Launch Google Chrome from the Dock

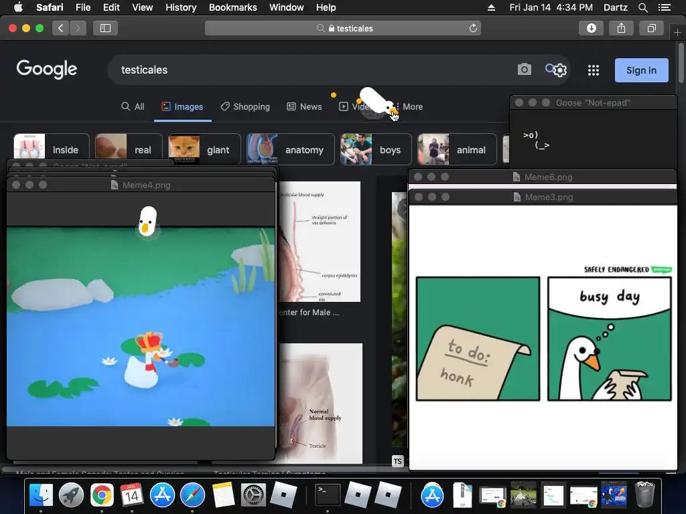(102, 495)
